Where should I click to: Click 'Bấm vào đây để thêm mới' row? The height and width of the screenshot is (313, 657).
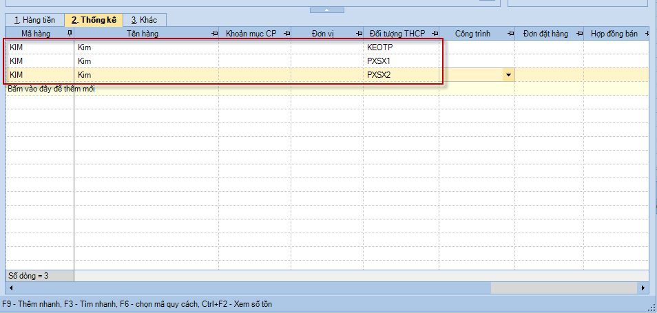click(327, 89)
